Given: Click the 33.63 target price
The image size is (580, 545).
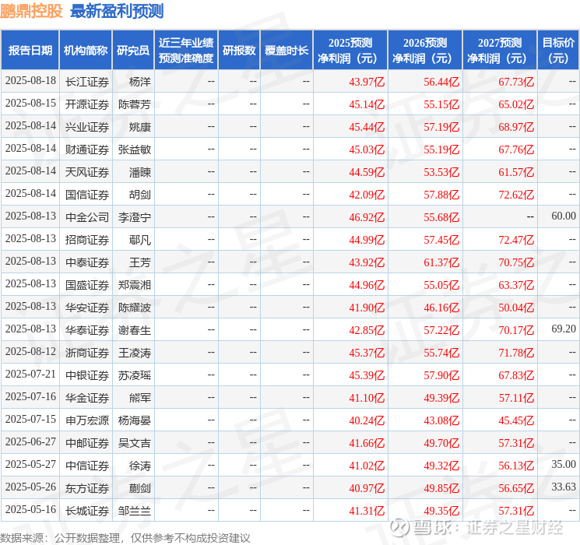Looking at the screenshot, I should point(564,487).
